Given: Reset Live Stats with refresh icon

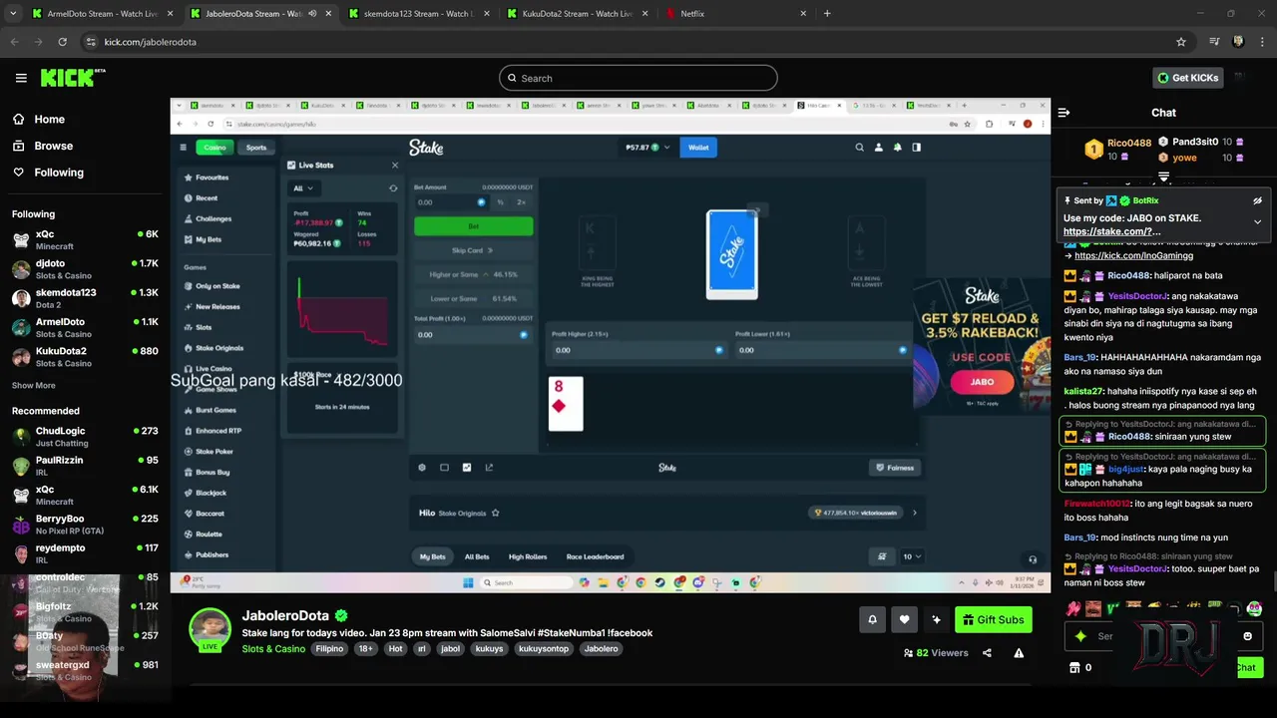Looking at the screenshot, I should tap(393, 187).
